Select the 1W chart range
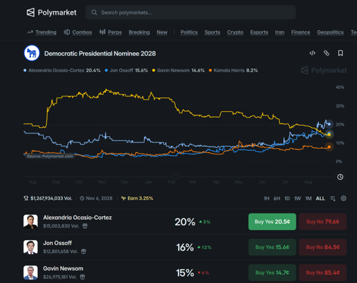This screenshot has height=283, width=357. click(298, 199)
